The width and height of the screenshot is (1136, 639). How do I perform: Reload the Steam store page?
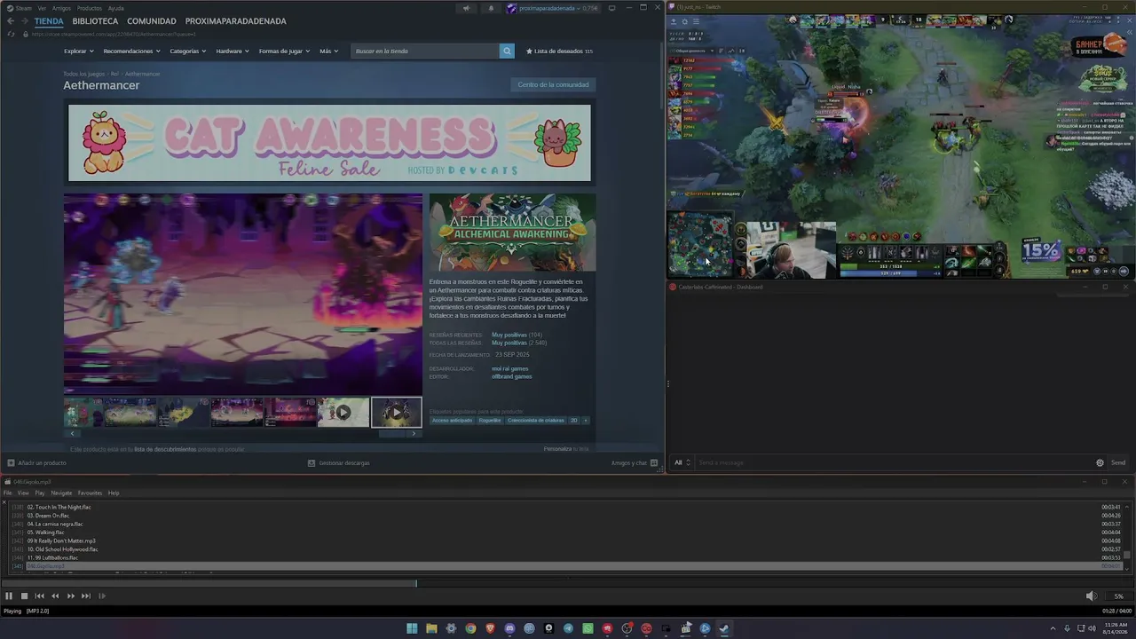[x=11, y=34]
